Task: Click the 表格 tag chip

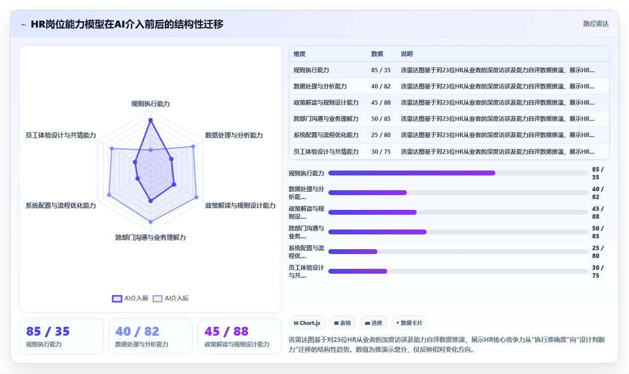Action: click(343, 323)
